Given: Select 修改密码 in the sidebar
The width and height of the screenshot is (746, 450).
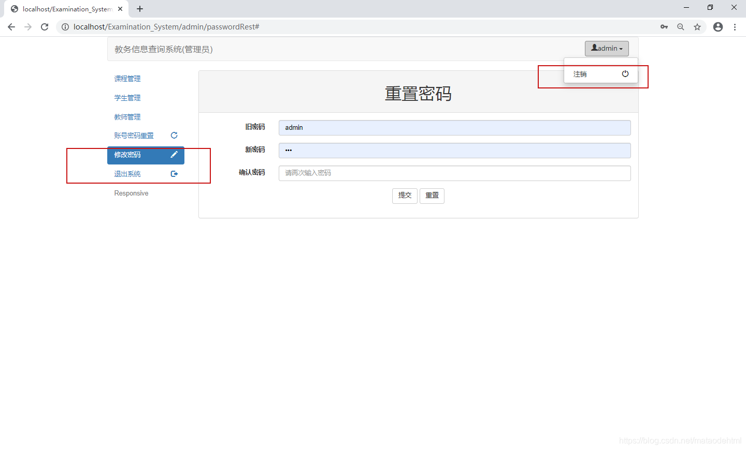Looking at the screenshot, I should click(x=146, y=155).
